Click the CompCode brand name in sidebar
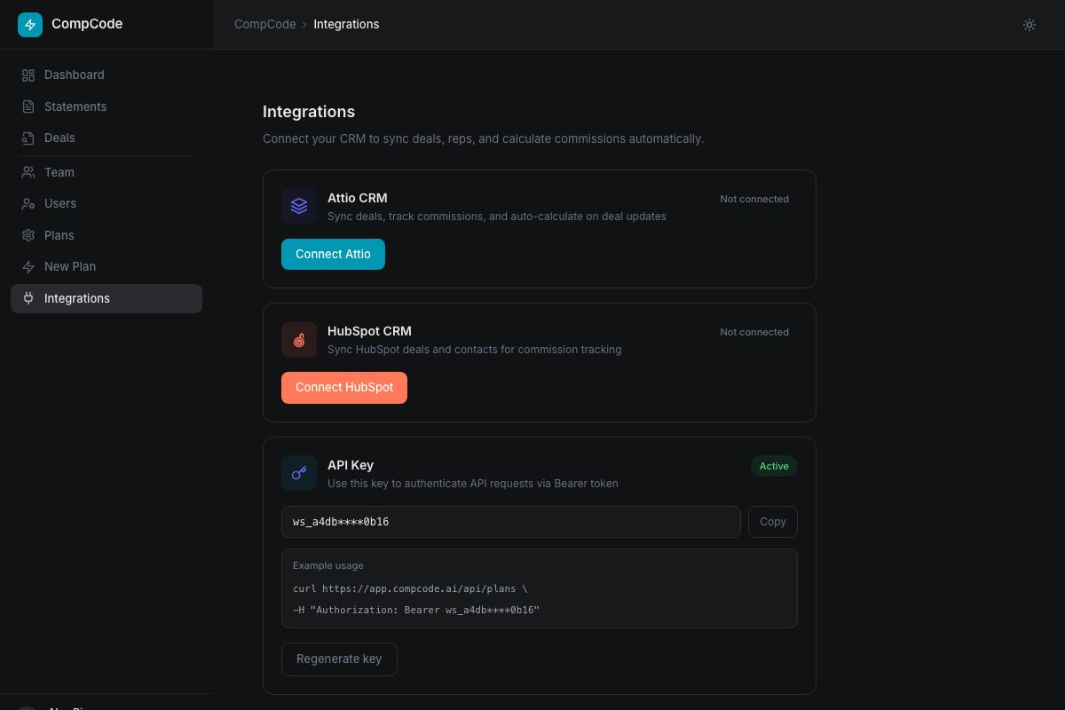1065x710 pixels. click(87, 24)
